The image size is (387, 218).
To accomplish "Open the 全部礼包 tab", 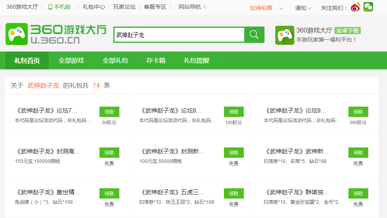I will coord(115,61).
